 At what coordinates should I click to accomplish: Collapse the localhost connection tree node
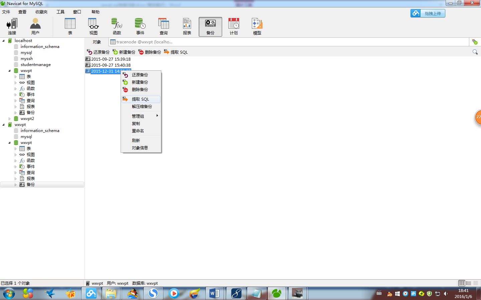[x=4, y=41]
